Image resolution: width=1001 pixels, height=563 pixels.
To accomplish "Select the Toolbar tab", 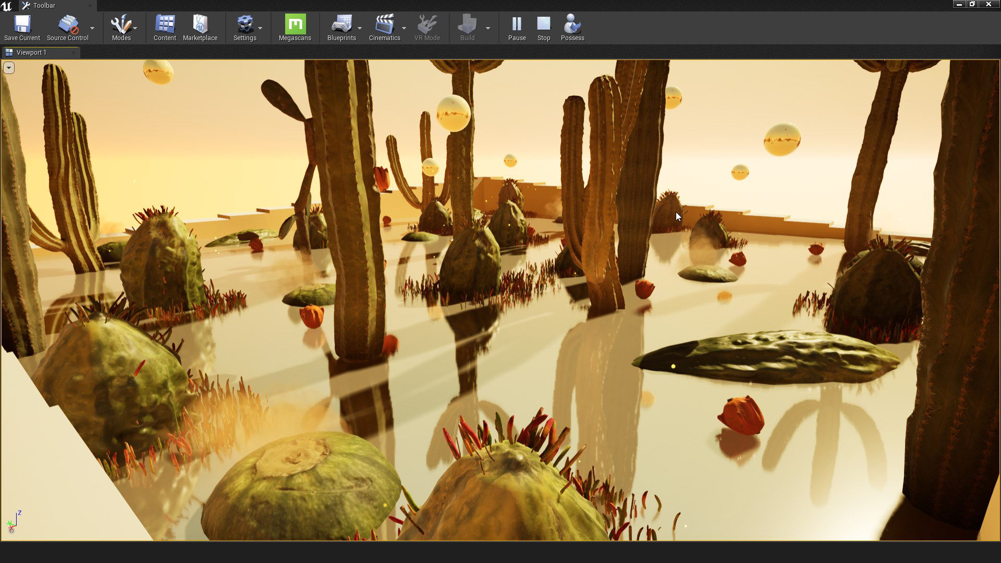I will (44, 6).
